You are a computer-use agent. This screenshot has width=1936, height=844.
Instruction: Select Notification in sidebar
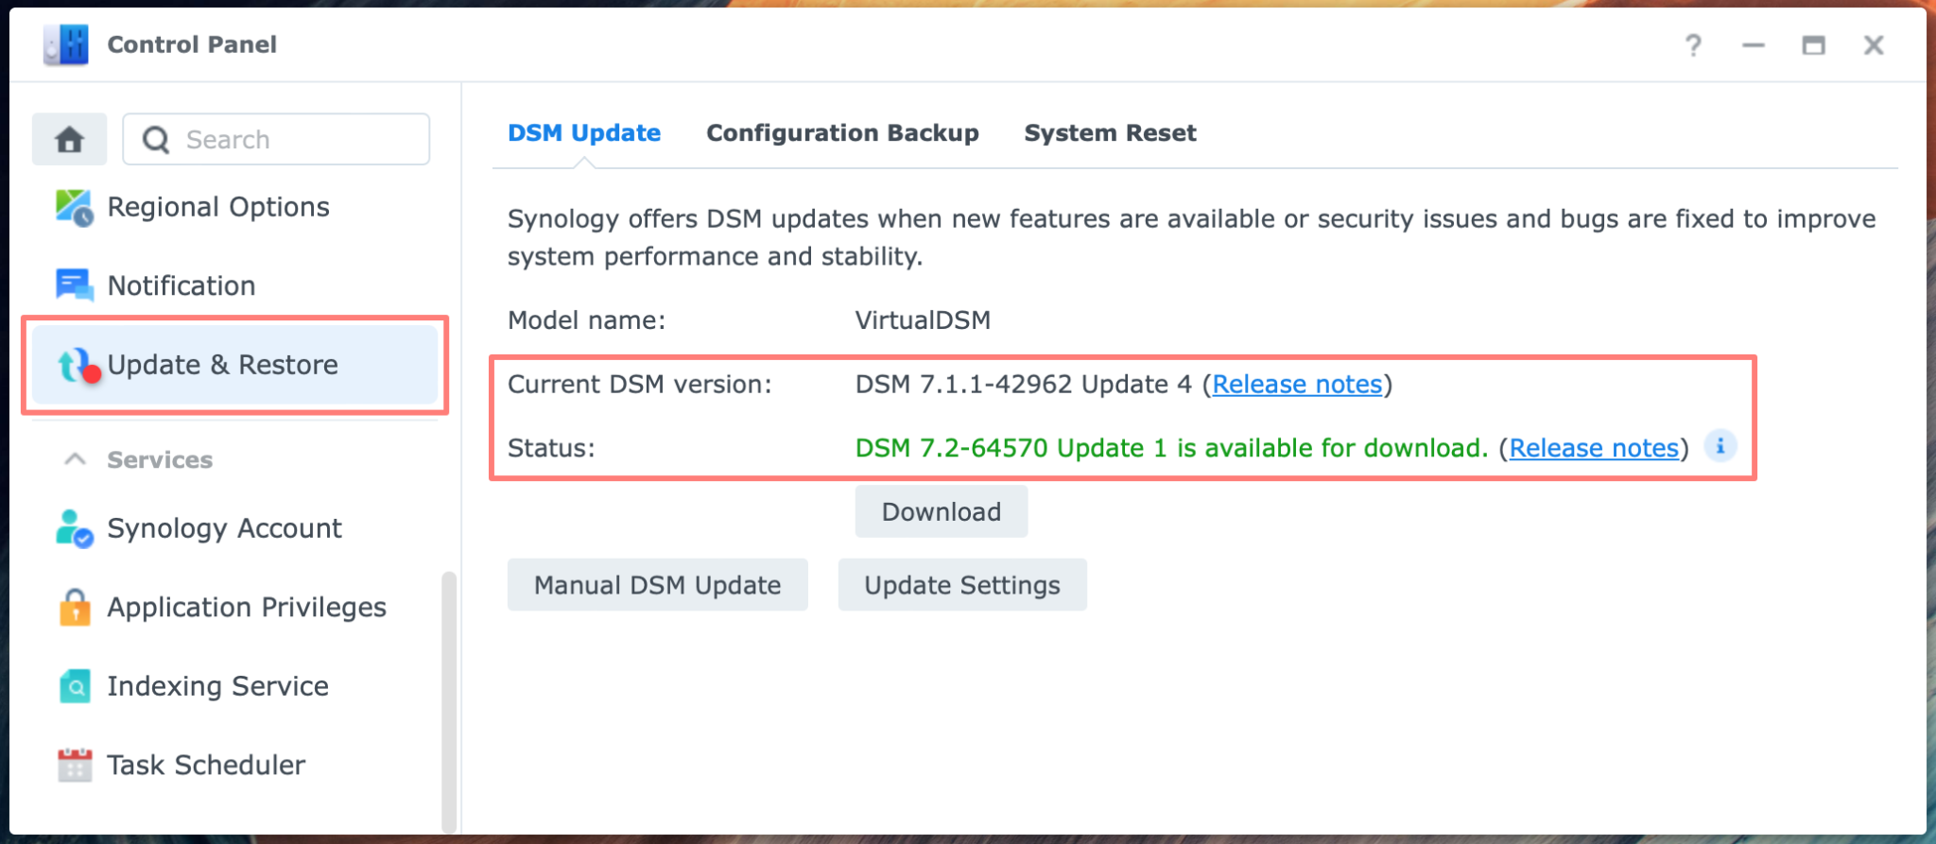tap(234, 285)
